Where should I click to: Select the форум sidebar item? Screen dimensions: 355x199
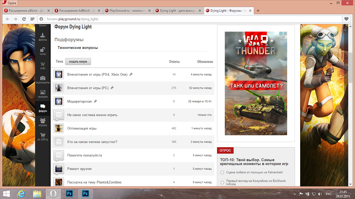click(43, 108)
